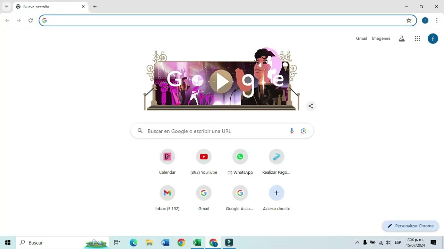
Task: Click the search box magnifier icon
Action: pos(140,131)
